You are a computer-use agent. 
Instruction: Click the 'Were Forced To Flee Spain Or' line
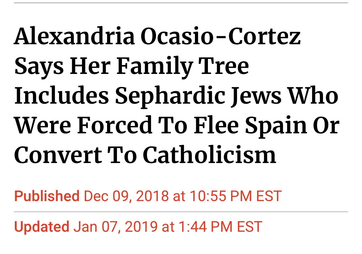point(177,126)
